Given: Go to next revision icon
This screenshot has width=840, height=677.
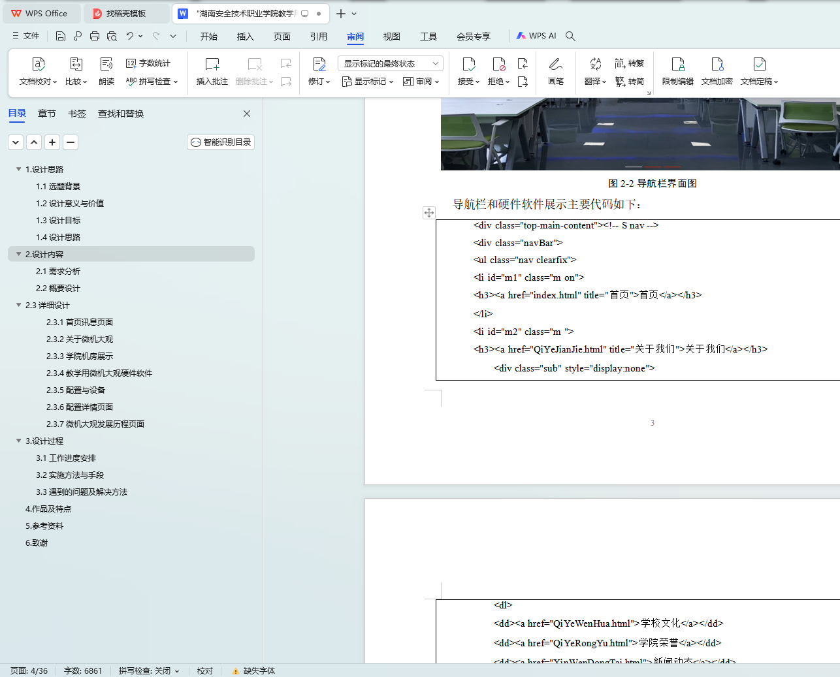Looking at the screenshot, I should tap(523, 82).
